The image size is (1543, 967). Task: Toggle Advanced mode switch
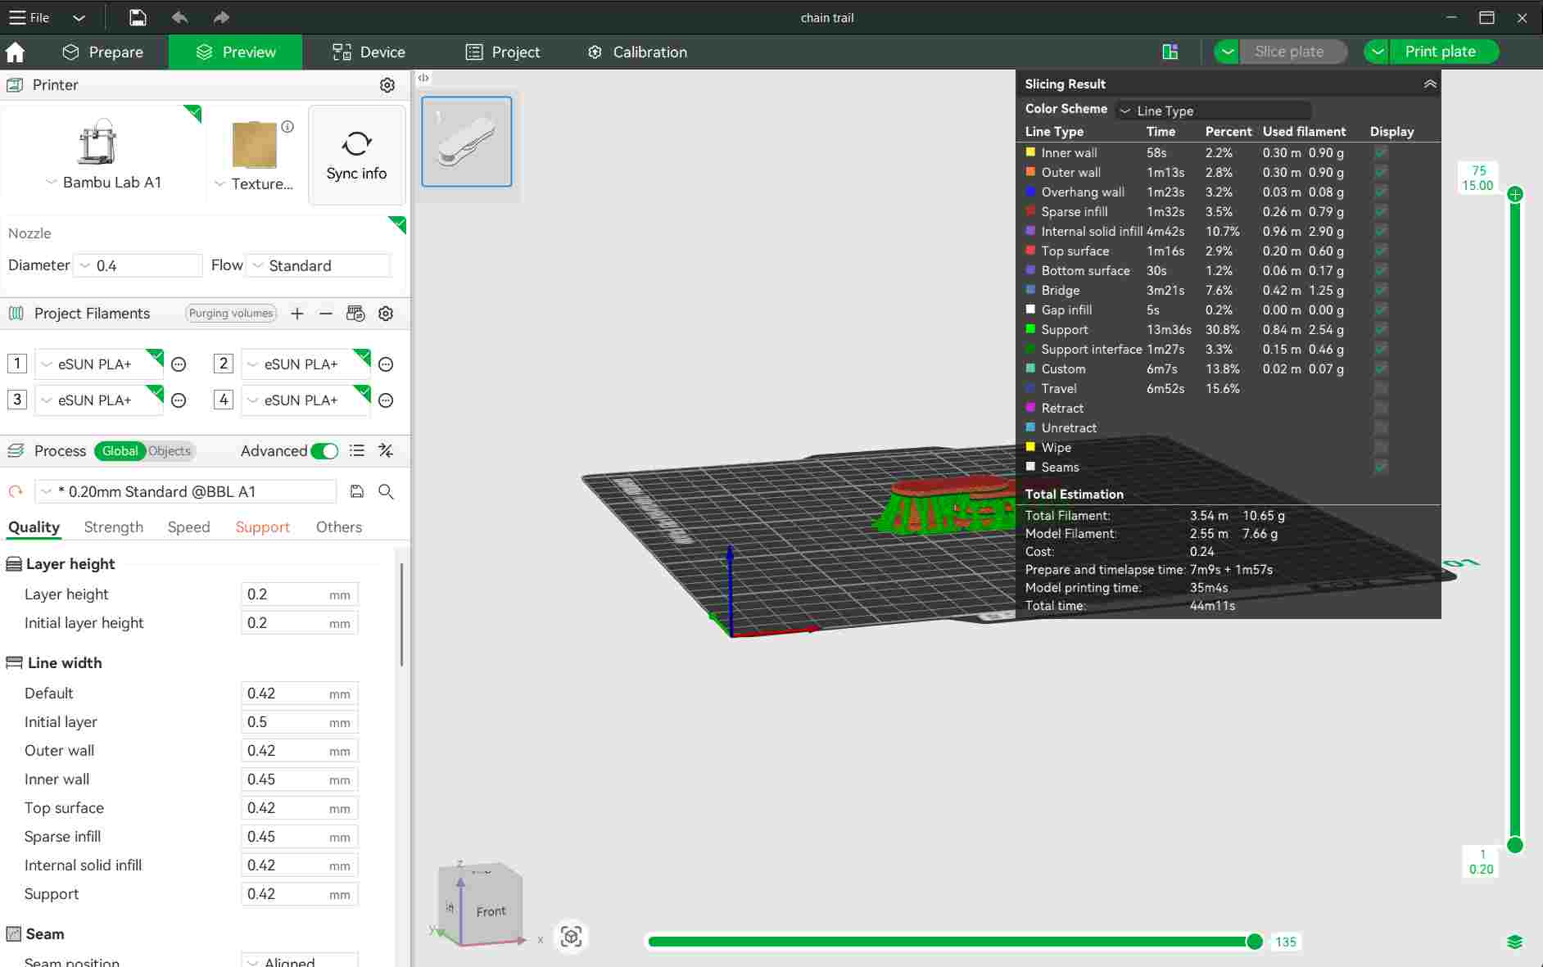[325, 451]
